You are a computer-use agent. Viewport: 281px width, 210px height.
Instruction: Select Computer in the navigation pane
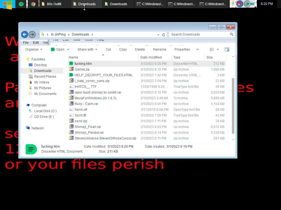pyautogui.click(x=39, y=105)
